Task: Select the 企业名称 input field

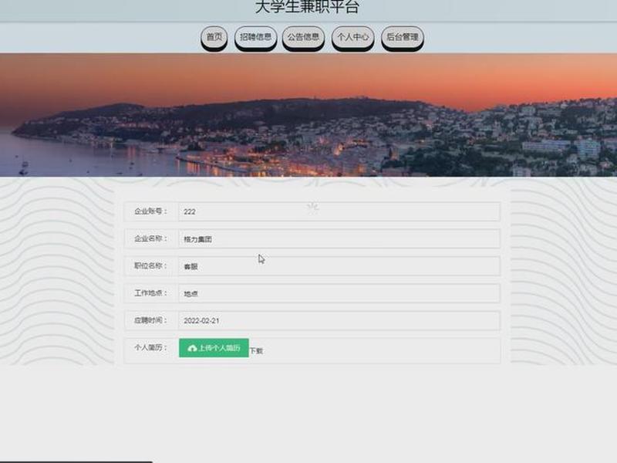Action: (x=339, y=239)
